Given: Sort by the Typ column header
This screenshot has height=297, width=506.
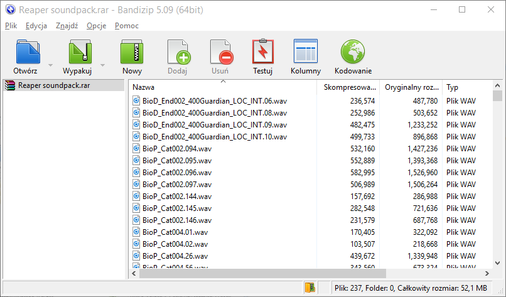Looking at the screenshot, I should click(468, 87).
